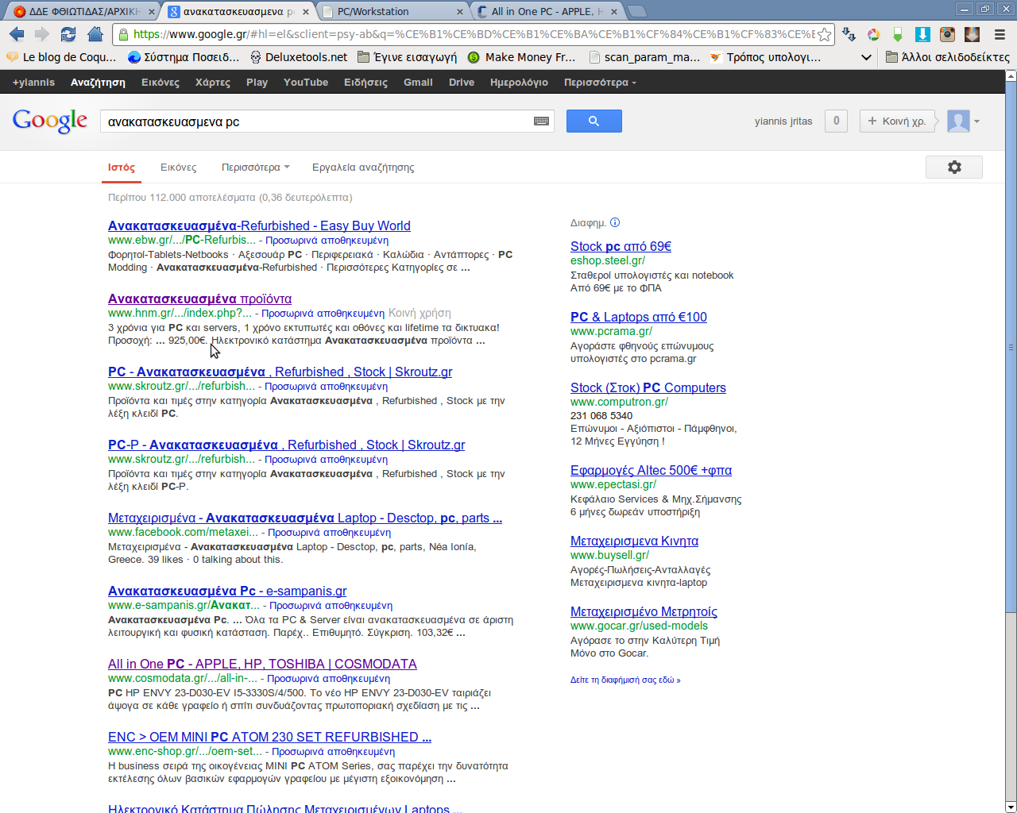Go forward with the forward arrow
This screenshot has width=1017, height=813.
[42, 34]
